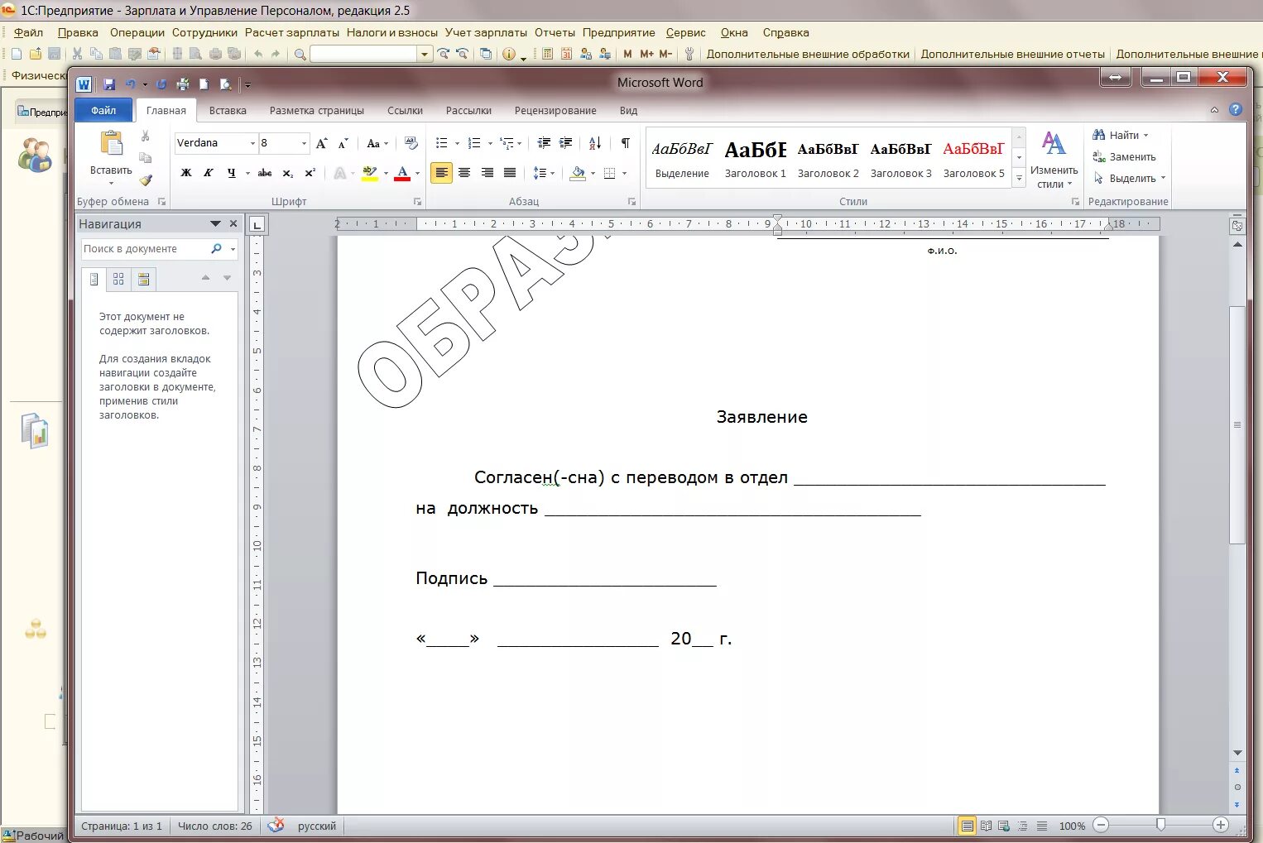Click the vertical scrollbar thumb in Word
This screenshot has width=1263, height=843.
click(1237, 424)
